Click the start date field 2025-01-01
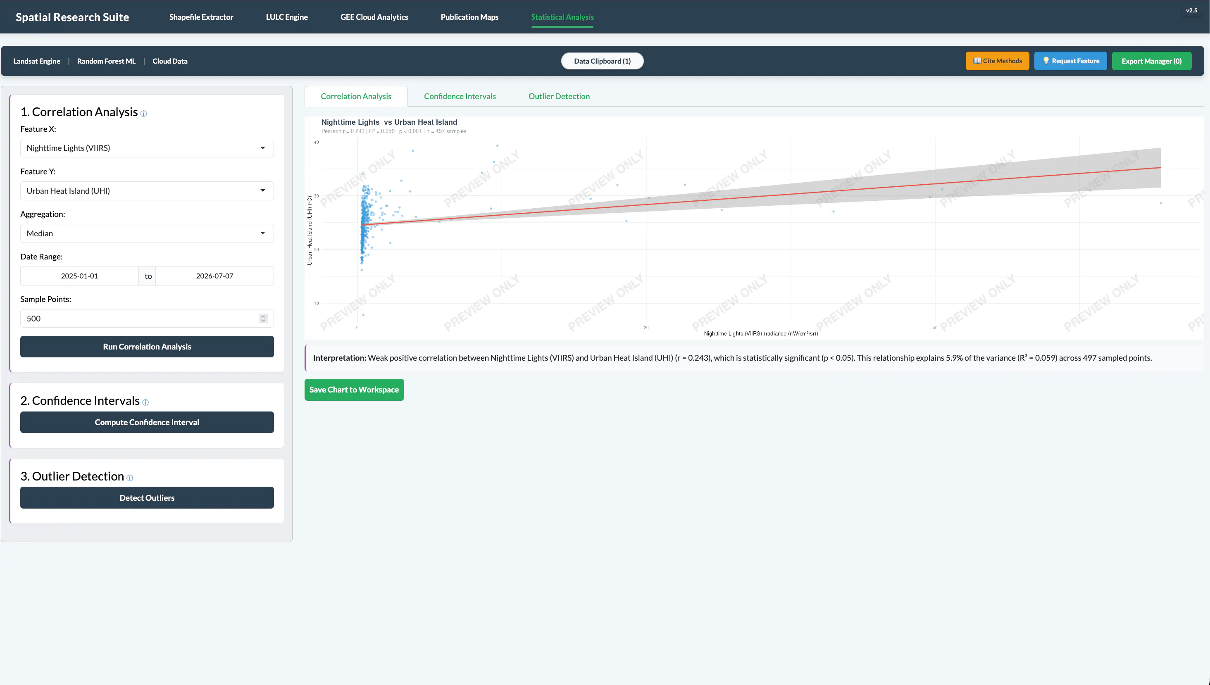The width and height of the screenshot is (1210, 685). coord(79,276)
